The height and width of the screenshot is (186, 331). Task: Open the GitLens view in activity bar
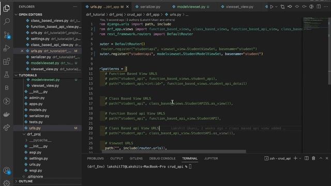click(x=7, y=101)
